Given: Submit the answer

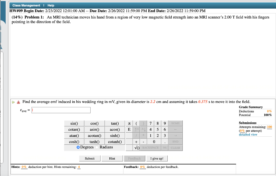Looking at the screenshot, I should point(89,158).
